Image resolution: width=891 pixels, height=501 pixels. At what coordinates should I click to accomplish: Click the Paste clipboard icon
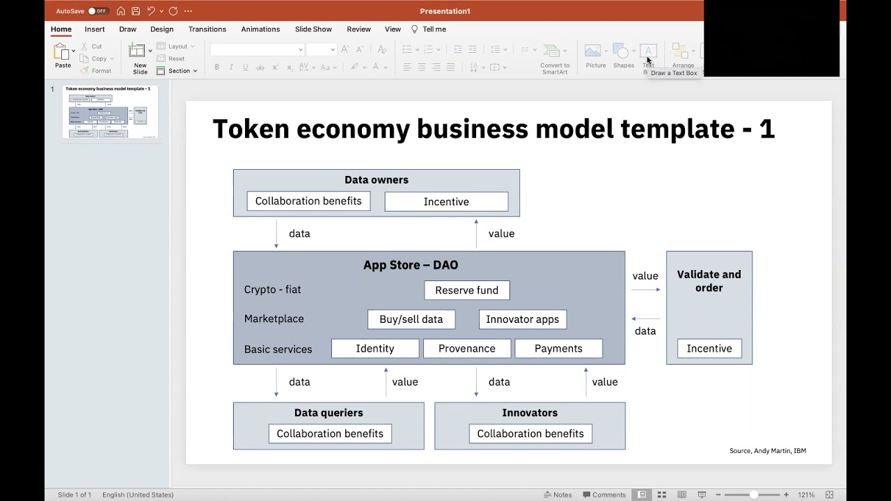click(x=62, y=52)
